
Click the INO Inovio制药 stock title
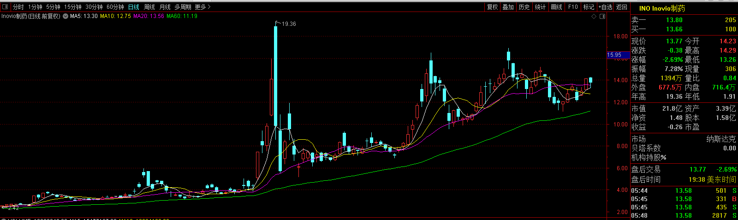(x=662, y=8)
